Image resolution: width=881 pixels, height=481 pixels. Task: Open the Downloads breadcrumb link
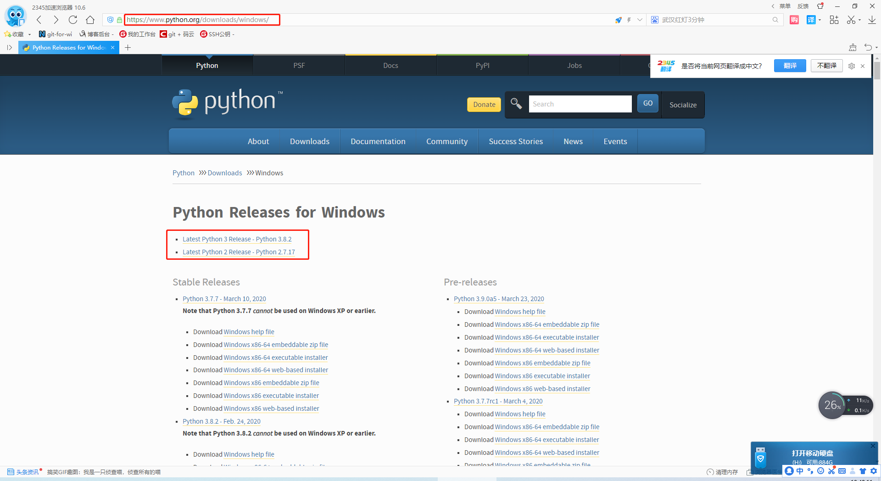pyautogui.click(x=225, y=173)
